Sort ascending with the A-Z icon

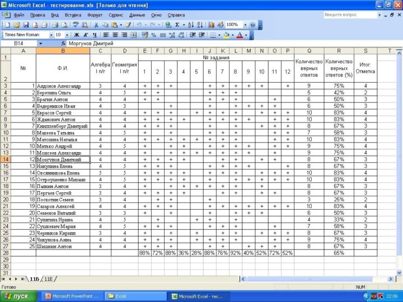pyautogui.click(x=190, y=25)
